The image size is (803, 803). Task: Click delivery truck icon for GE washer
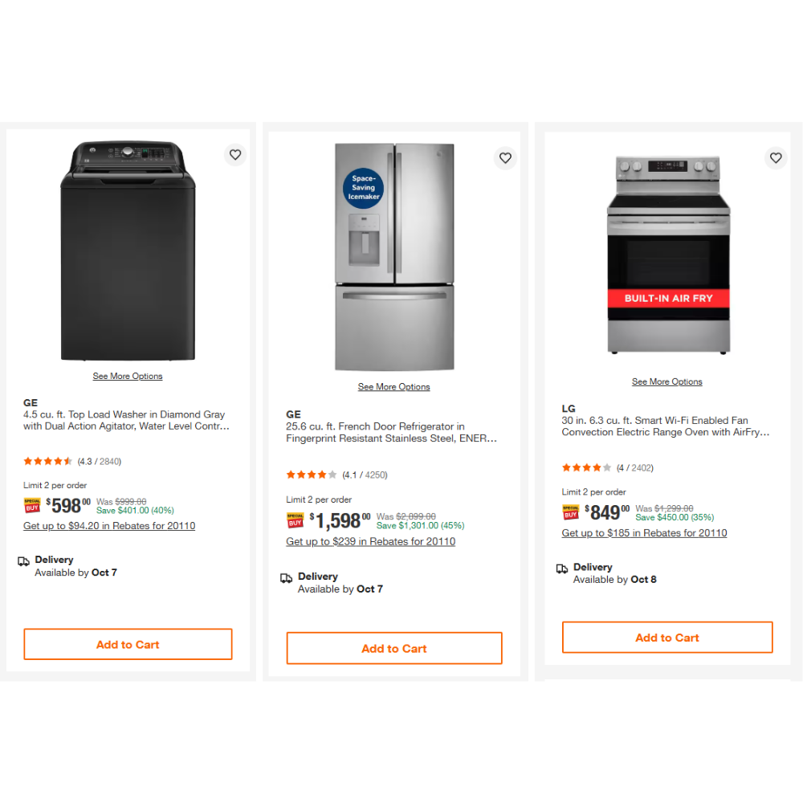[x=23, y=561]
